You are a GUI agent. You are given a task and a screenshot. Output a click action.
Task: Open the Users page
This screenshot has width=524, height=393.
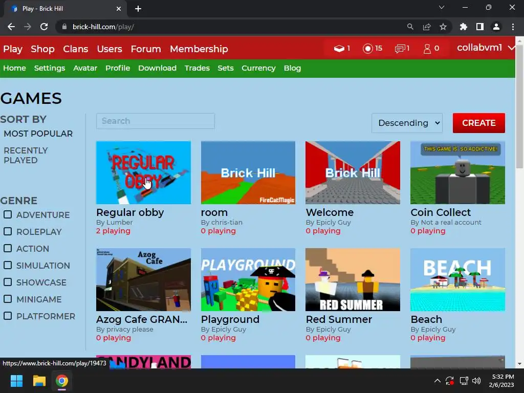(110, 49)
